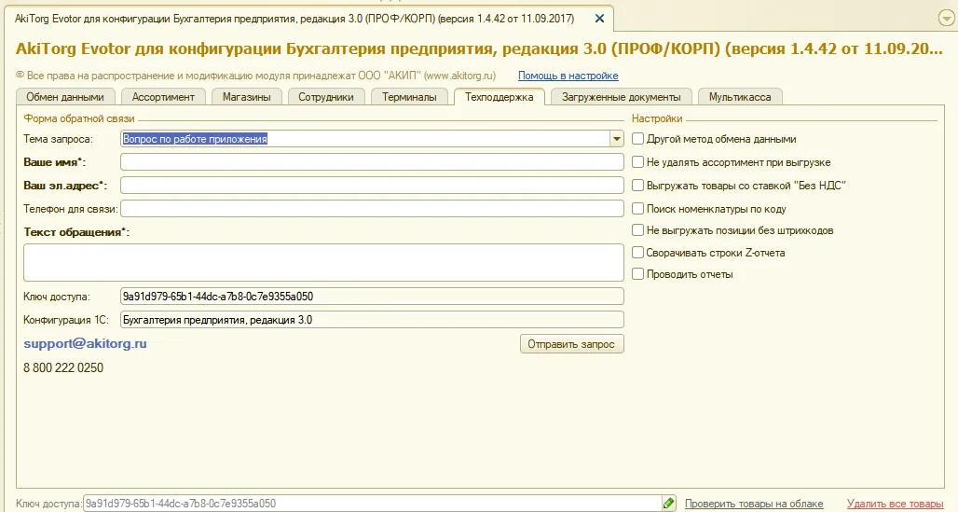This screenshot has width=958, height=512.
Task: Focus the Текст обращения text area
Action: (x=323, y=262)
